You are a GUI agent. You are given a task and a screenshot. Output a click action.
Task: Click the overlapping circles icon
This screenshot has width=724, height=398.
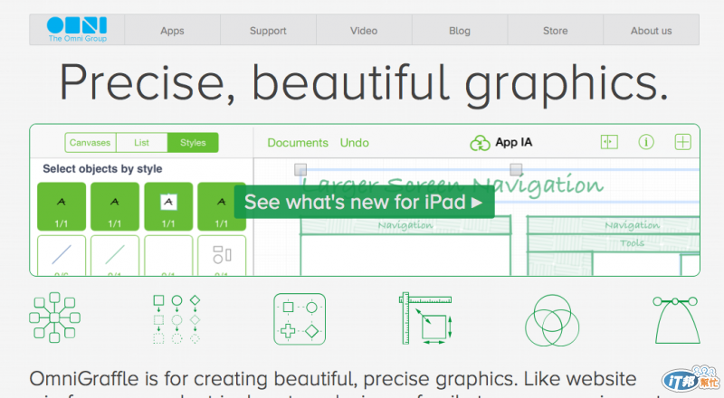pyautogui.click(x=552, y=320)
